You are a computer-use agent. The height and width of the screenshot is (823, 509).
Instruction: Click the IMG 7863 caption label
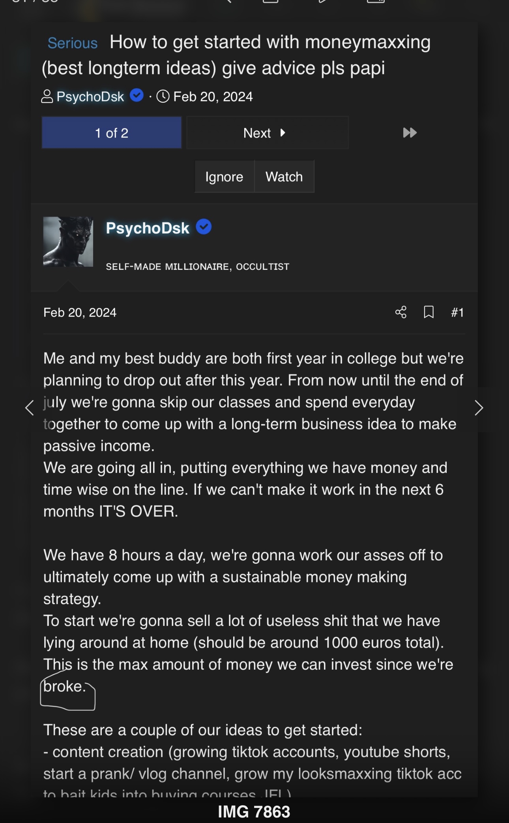254,812
